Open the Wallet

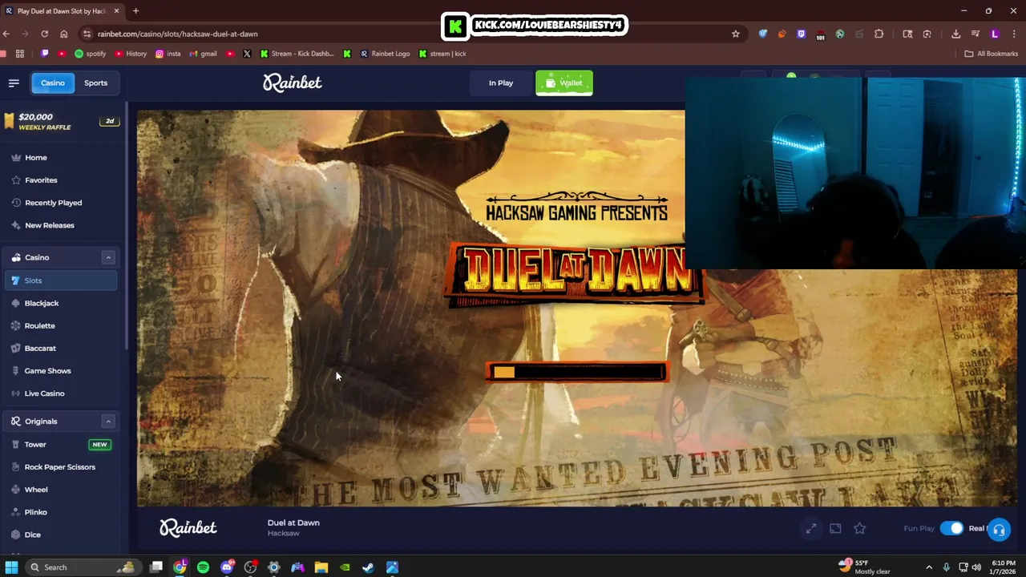pyautogui.click(x=564, y=83)
